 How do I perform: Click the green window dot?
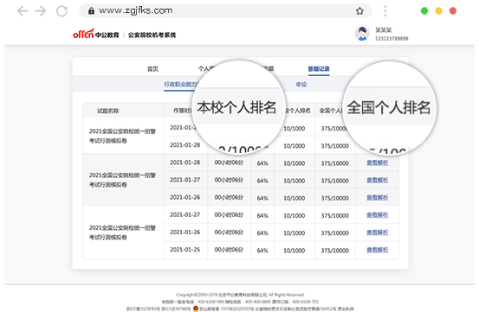[424, 11]
